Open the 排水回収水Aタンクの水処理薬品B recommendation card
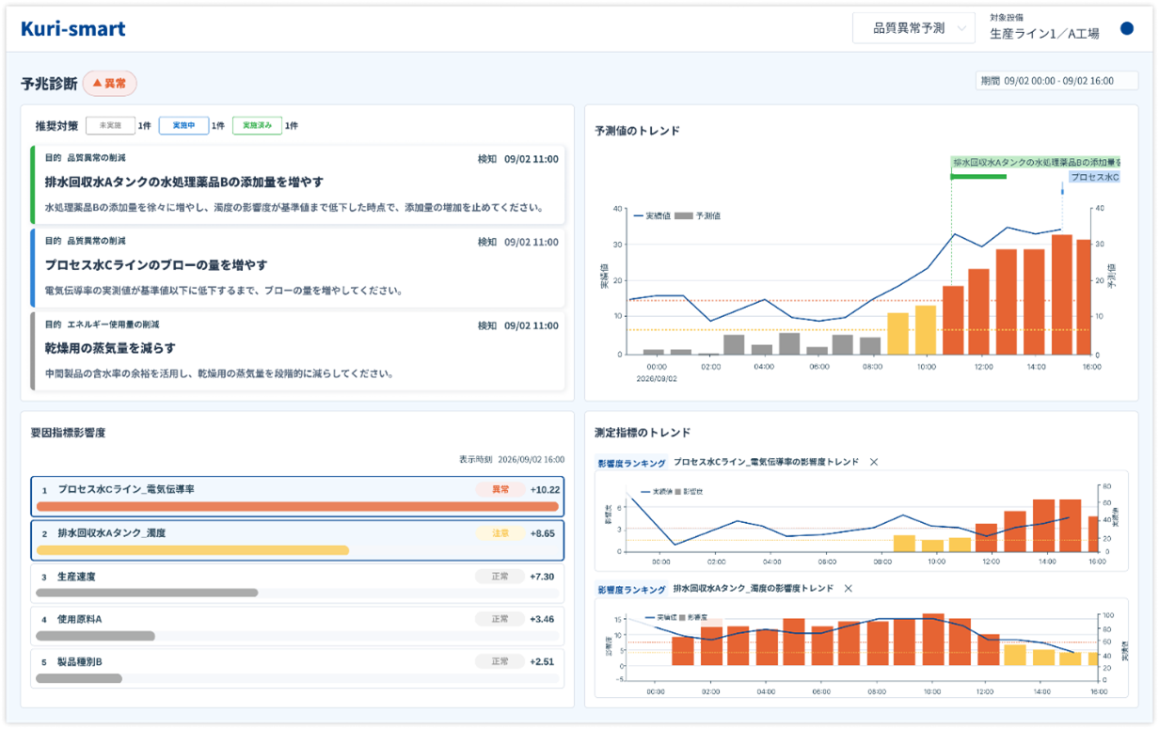The height and width of the screenshot is (729, 1159). tap(297, 183)
